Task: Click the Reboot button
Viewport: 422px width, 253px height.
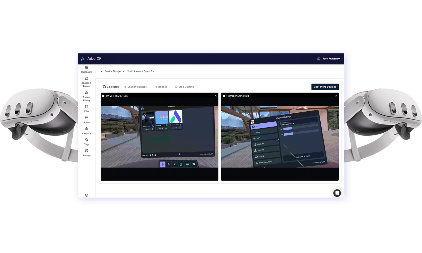Action: click(161, 87)
